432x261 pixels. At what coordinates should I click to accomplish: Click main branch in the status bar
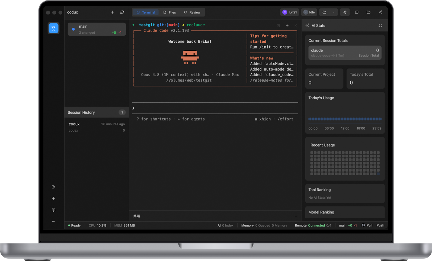coord(348,225)
